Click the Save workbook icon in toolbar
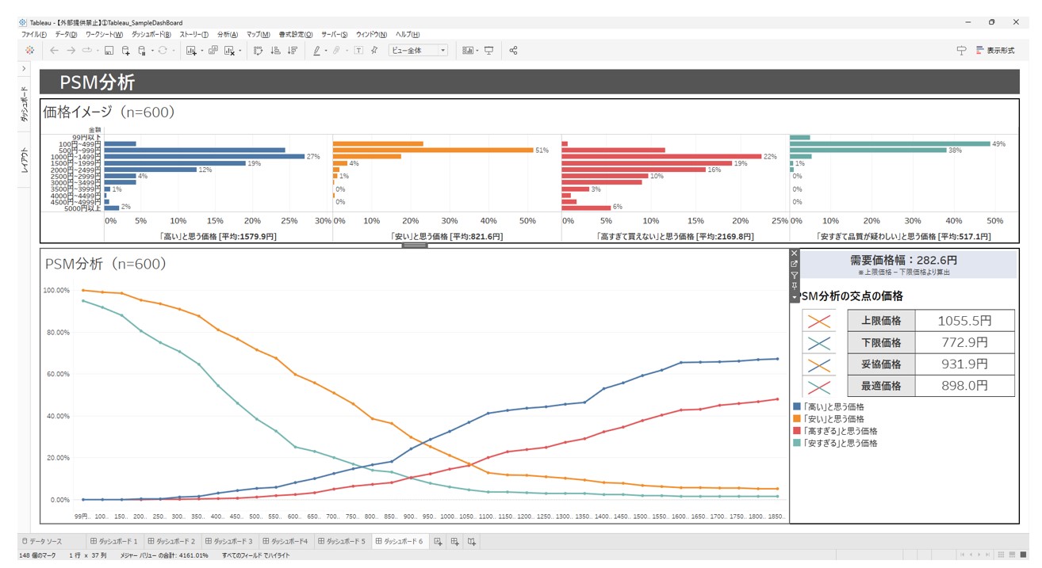The width and height of the screenshot is (1042, 568). [x=109, y=50]
